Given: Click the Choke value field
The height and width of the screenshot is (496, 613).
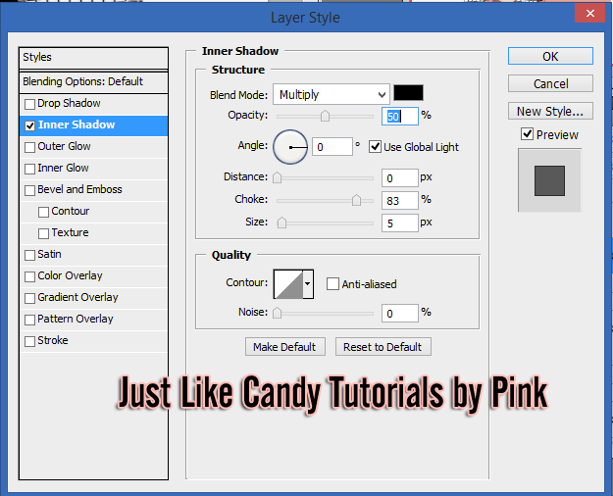Looking at the screenshot, I should point(400,201).
